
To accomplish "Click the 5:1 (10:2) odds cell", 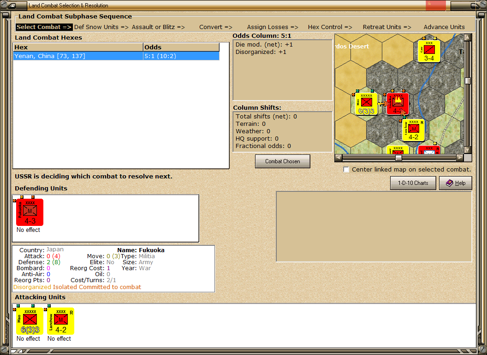I will [x=181, y=56].
